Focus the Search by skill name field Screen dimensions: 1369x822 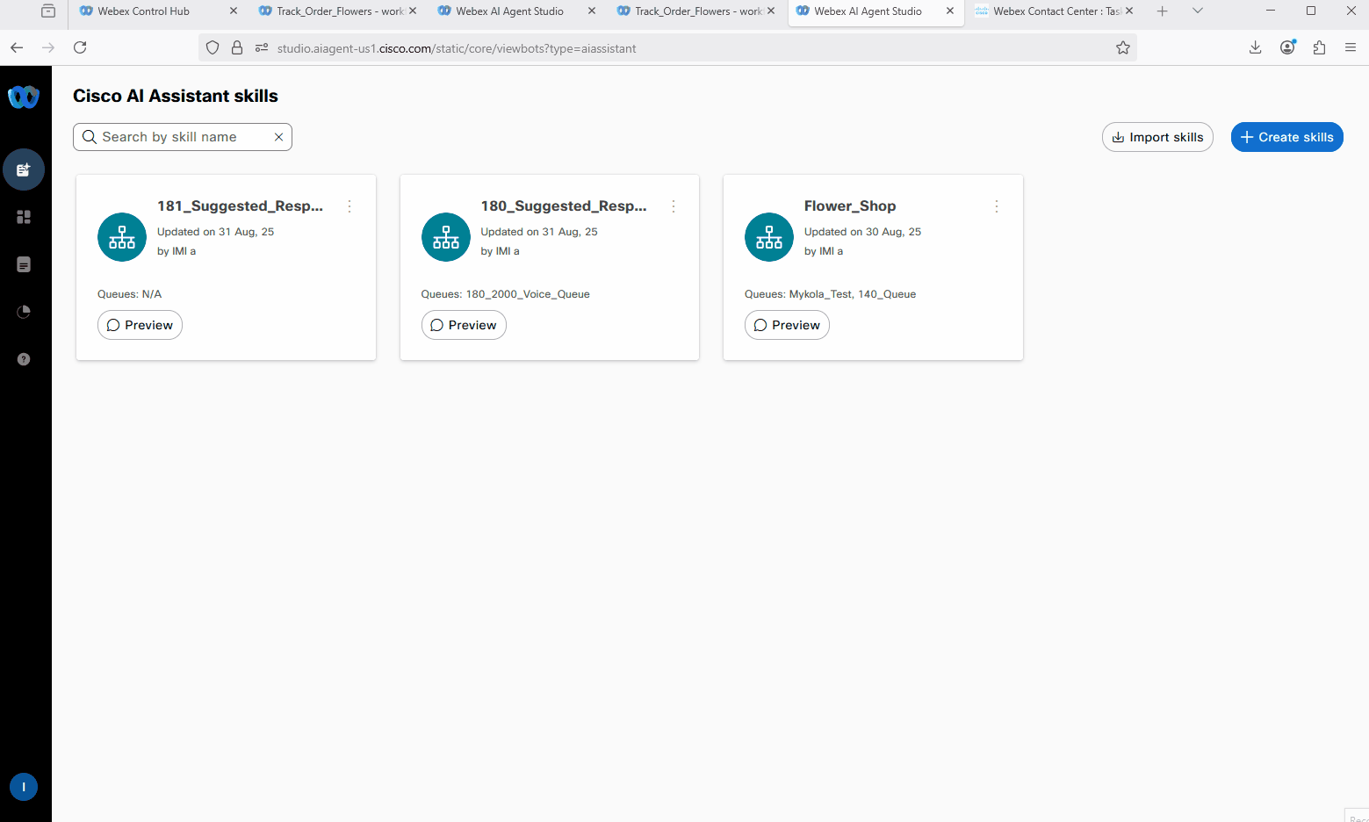(x=180, y=137)
